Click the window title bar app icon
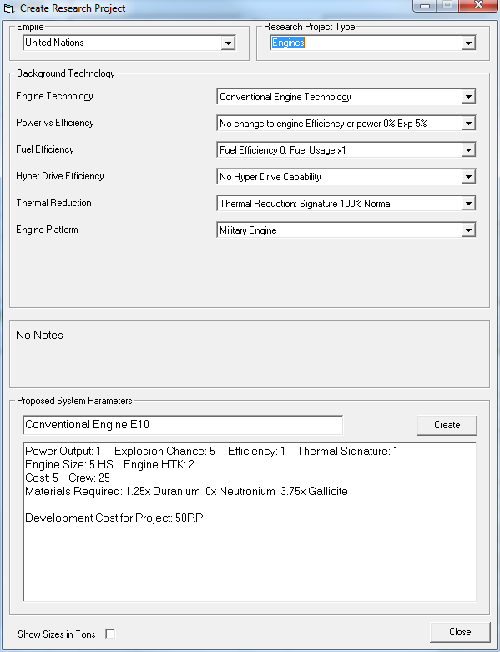This screenshot has width=500, height=652. pos(8,8)
